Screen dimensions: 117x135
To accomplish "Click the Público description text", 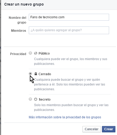I will click(x=71, y=61).
